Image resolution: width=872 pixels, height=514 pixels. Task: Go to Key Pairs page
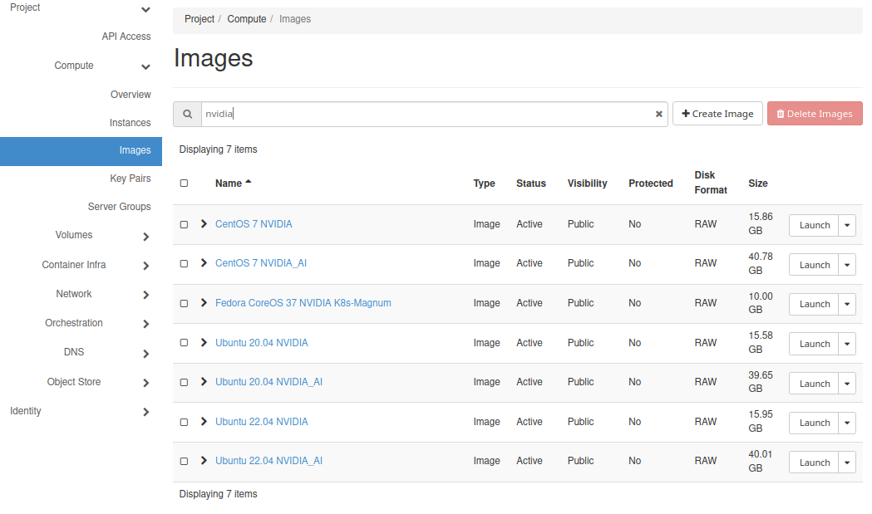pos(130,179)
